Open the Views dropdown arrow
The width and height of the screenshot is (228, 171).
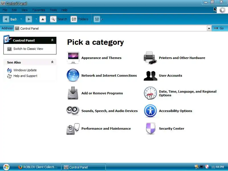click(x=102, y=19)
